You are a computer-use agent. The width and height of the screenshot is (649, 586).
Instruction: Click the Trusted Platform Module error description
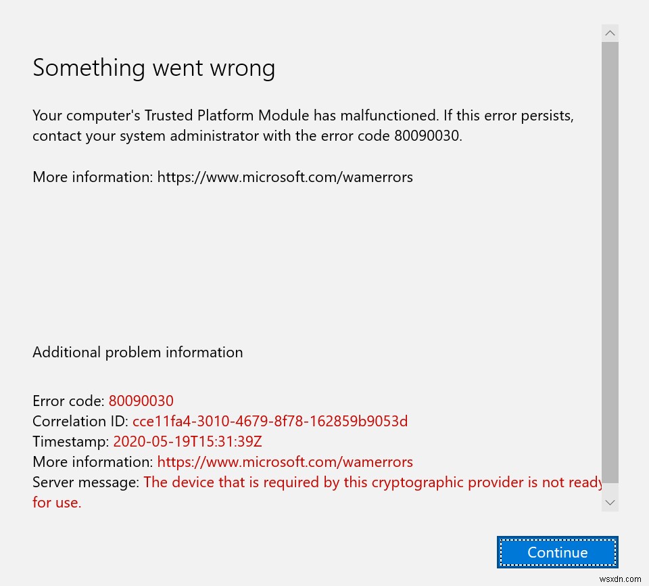[x=303, y=116]
